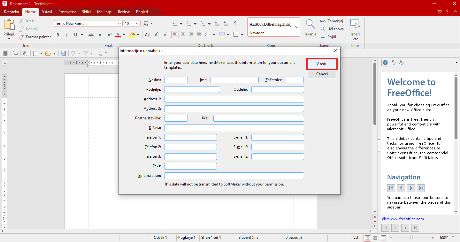
Task: Click the Visit www.freeoffice.com link
Action: (x=403, y=219)
